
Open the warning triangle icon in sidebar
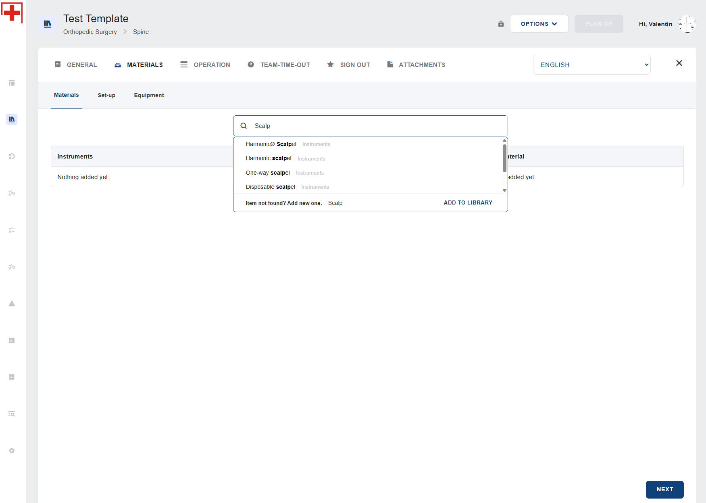click(12, 303)
